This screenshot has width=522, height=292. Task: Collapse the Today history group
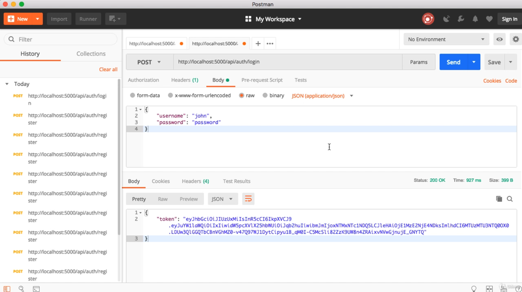click(7, 84)
